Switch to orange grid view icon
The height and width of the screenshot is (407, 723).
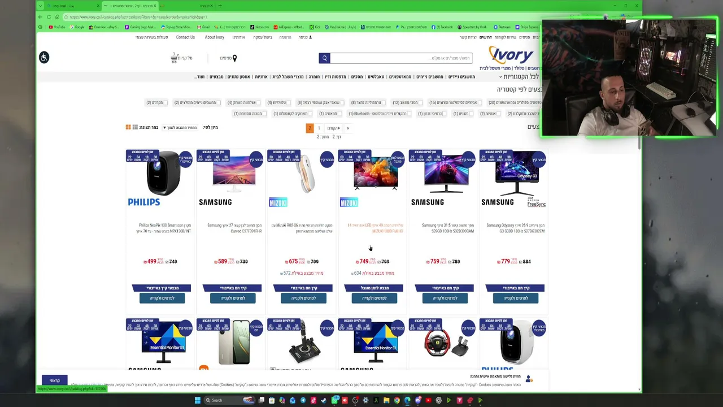pos(128,127)
